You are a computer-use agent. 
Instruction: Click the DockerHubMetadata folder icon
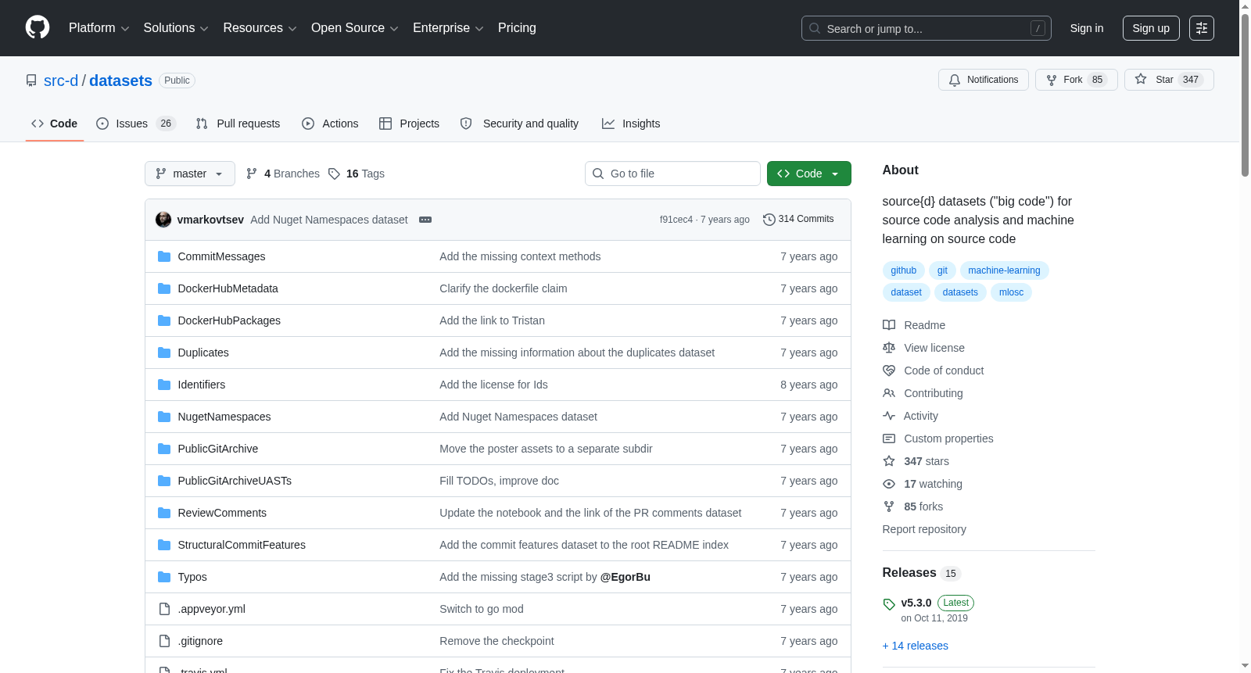pos(164,288)
